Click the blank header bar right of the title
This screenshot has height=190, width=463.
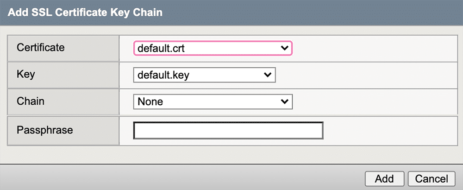pos(315,13)
